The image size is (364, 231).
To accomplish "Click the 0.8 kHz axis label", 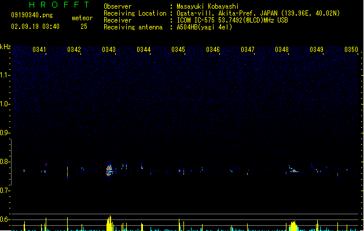I will pos(5,162).
